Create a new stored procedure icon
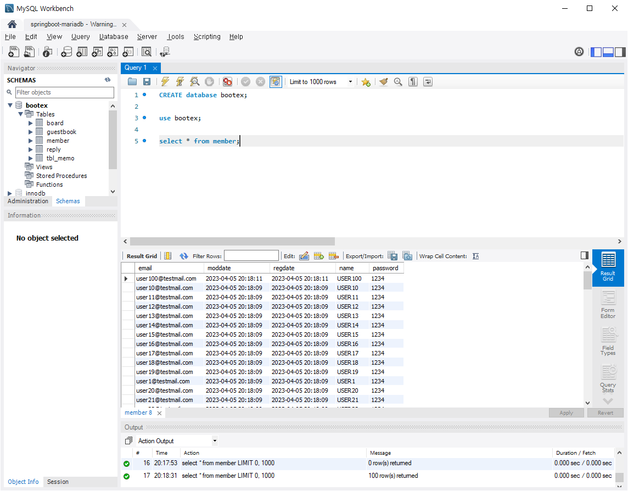 [113, 52]
